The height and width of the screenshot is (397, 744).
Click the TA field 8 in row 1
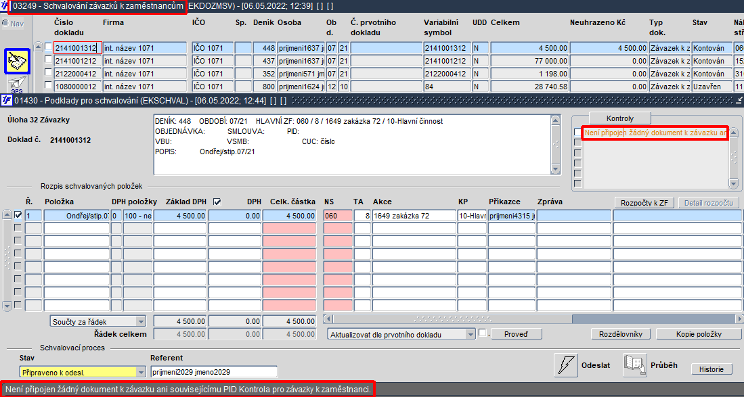(x=362, y=216)
